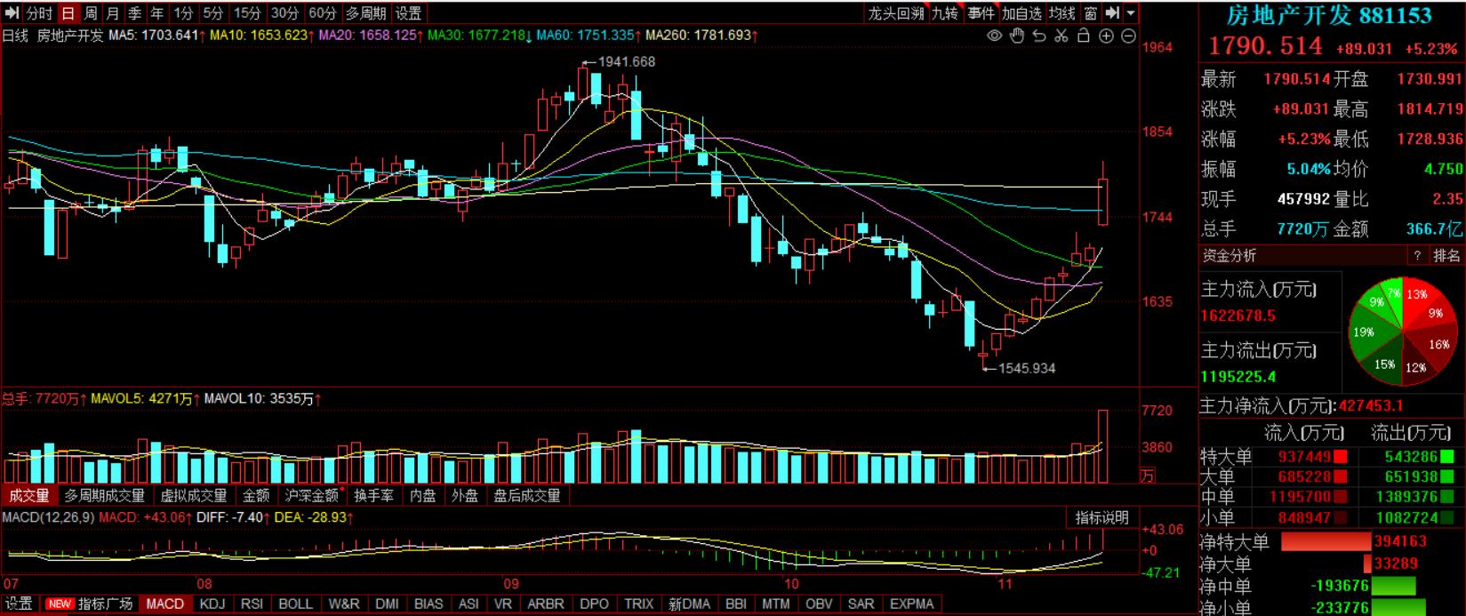Open 设置 in the top period bar

click(408, 13)
